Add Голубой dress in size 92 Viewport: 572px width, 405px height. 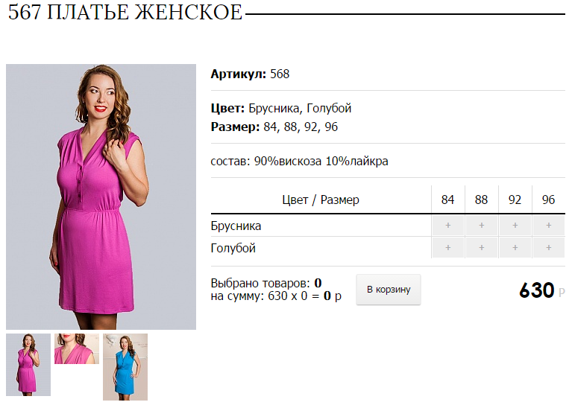pos(515,248)
